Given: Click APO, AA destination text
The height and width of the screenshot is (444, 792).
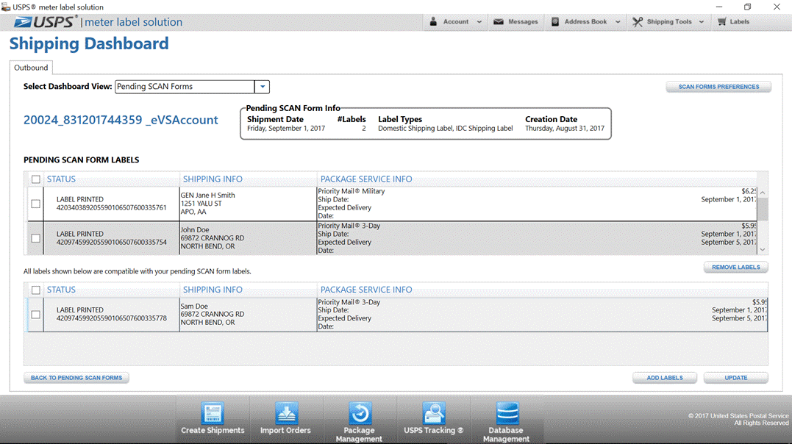Looking at the screenshot, I should 193,212.
